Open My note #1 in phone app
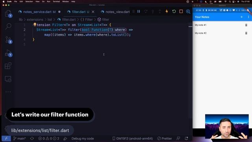Screen dimensions: 252x142 [200, 25]
